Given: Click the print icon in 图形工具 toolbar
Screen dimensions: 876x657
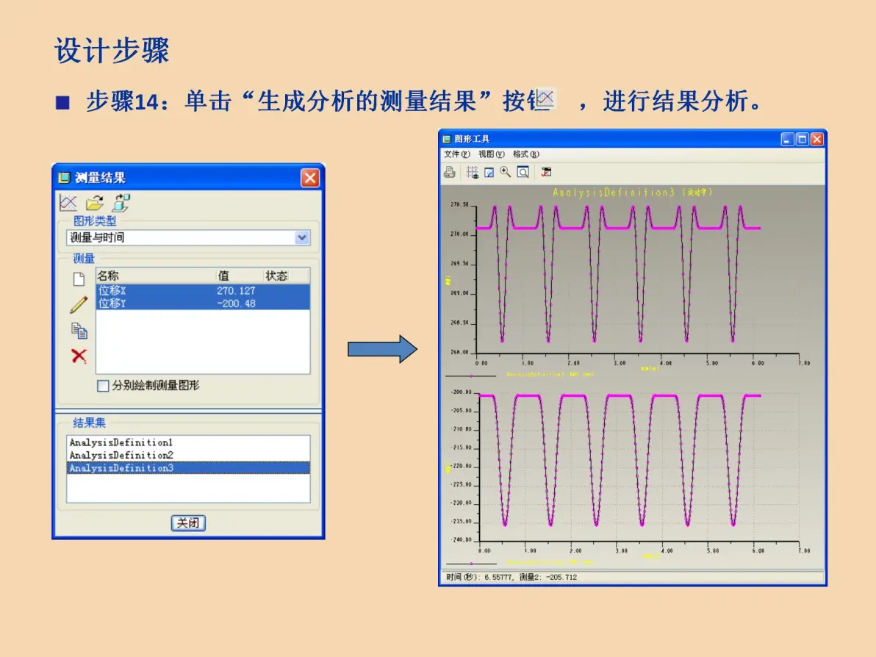Looking at the screenshot, I should point(450,173).
